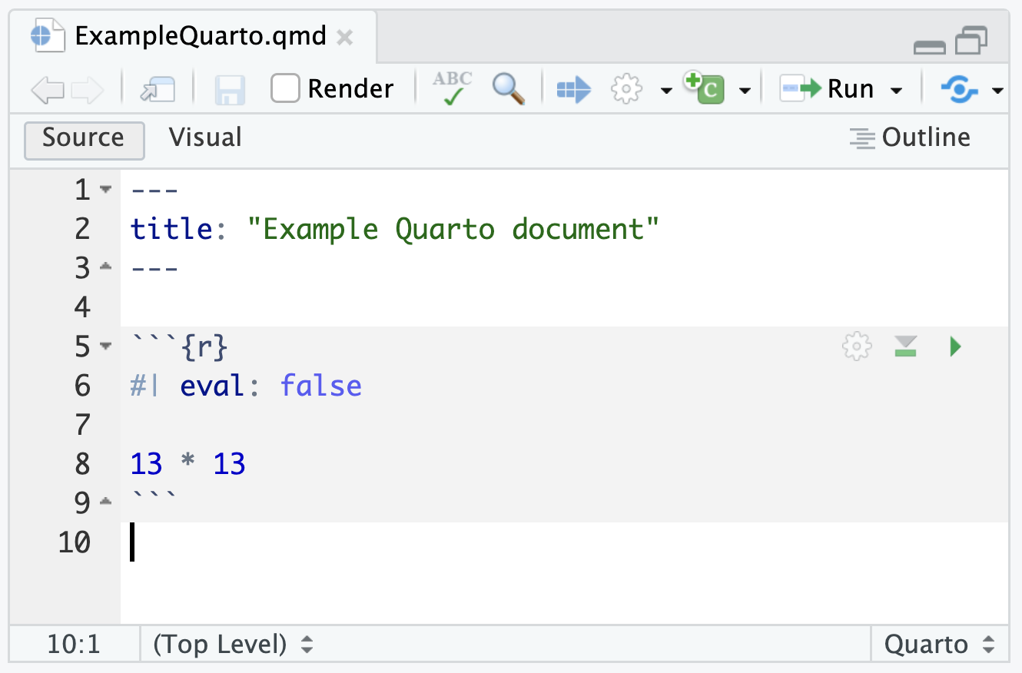Expand the (Top Level) section navigator
Viewport: 1022px width, 673px height.
[233, 645]
